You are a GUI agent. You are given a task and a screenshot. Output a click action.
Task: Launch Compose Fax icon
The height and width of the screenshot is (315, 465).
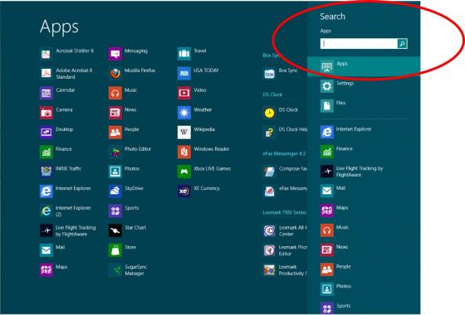click(269, 172)
